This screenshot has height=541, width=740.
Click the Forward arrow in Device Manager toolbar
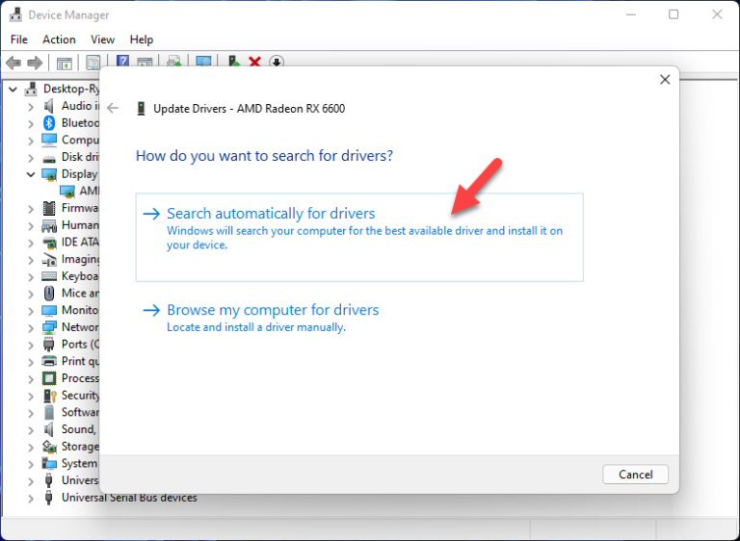tap(35, 63)
